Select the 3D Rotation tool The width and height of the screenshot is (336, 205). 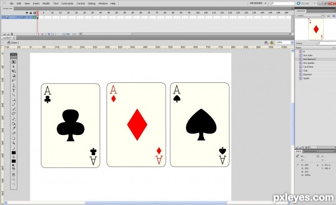click(13, 76)
